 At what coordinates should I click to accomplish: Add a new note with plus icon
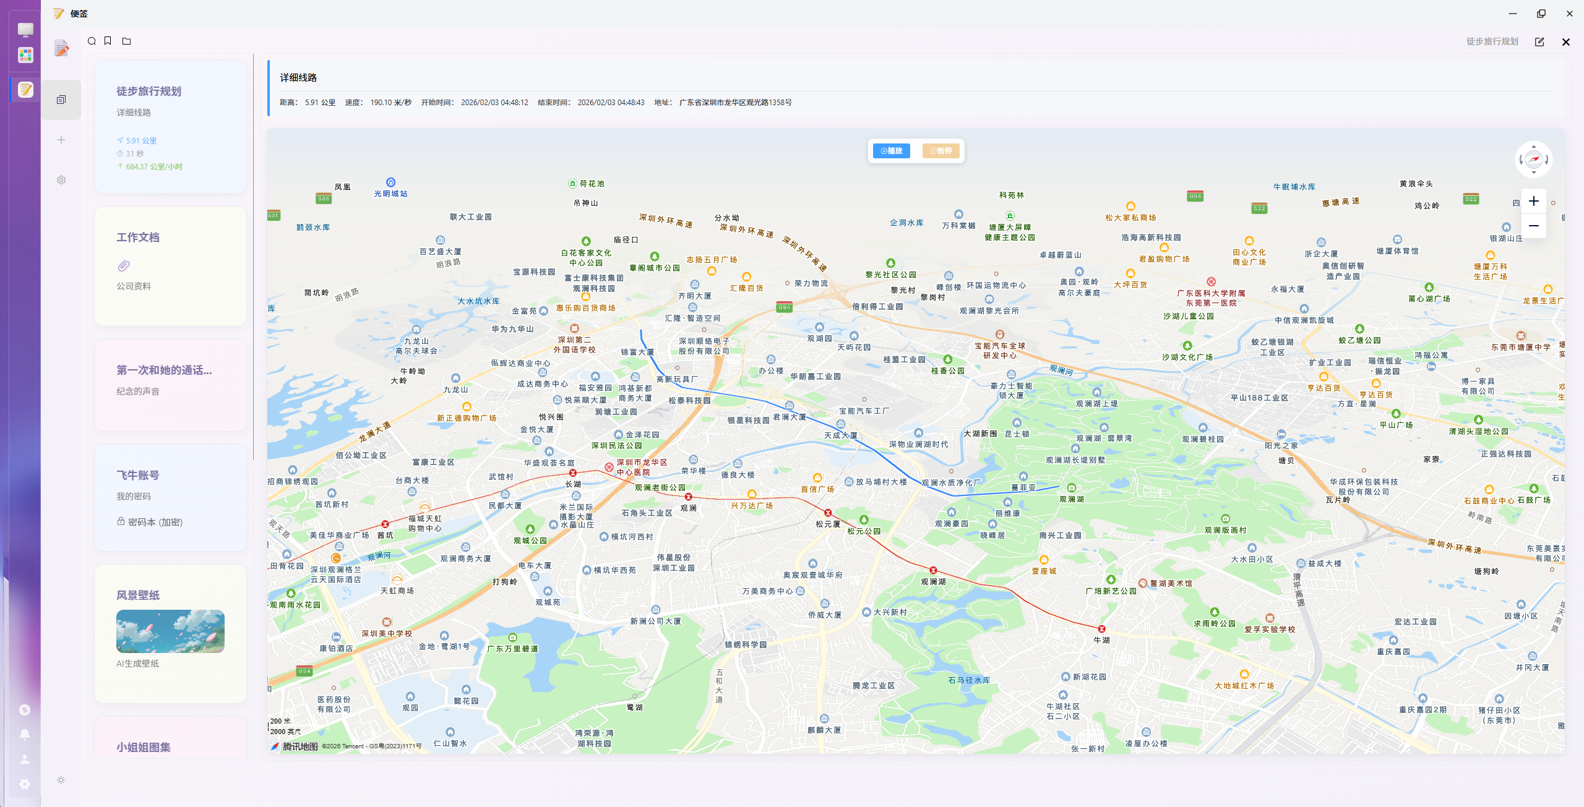coord(61,140)
